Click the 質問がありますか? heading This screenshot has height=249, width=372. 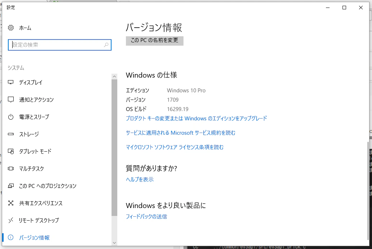coord(151,168)
